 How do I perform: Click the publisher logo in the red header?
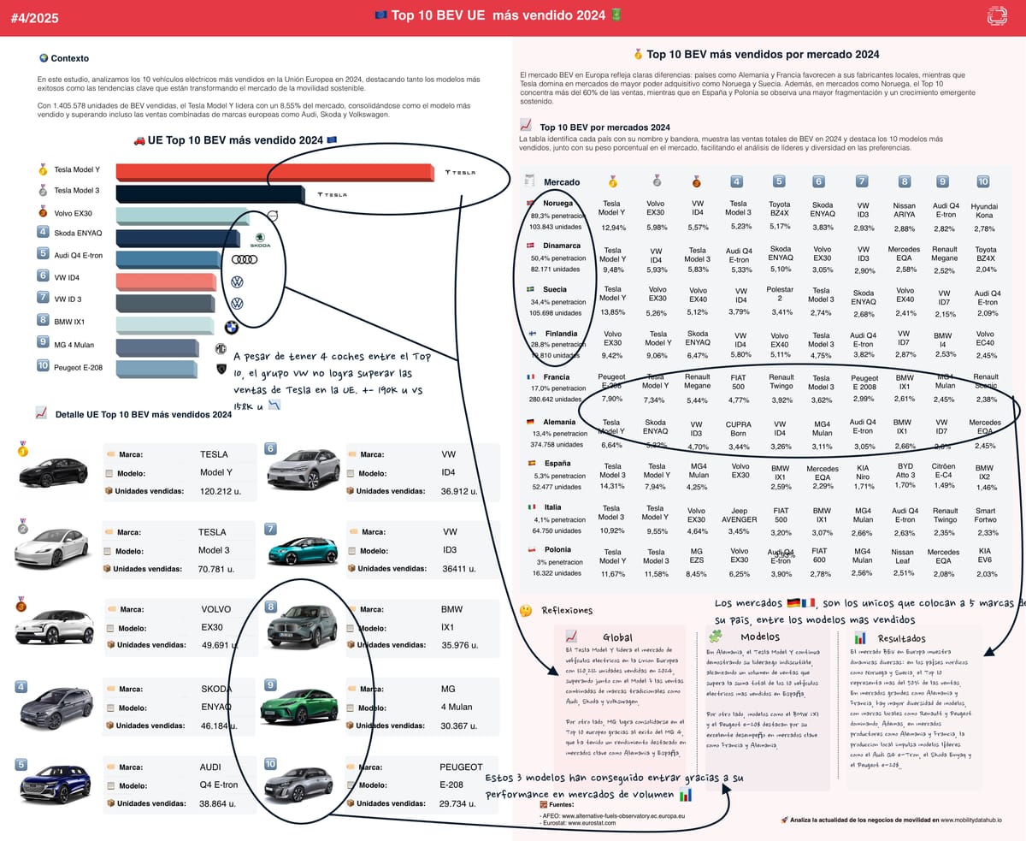997,15
